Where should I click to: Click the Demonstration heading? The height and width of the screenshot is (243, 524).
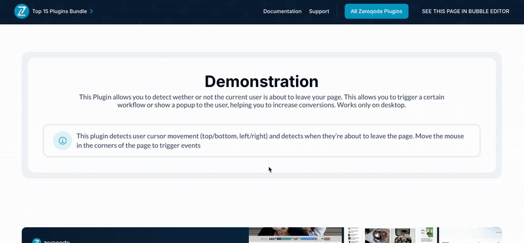(x=261, y=81)
